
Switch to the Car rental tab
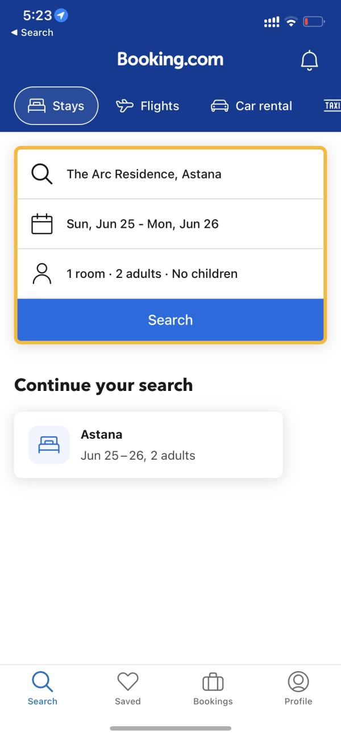(x=251, y=106)
